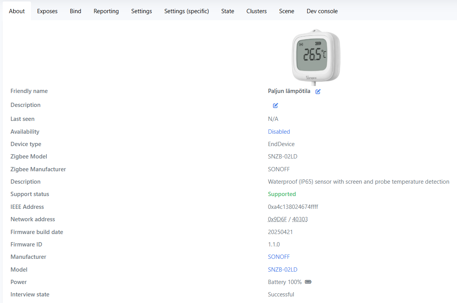Image resolution: width=457 pixels, height=303 pixels.
Task: Open the Reporting tab
Action: 106,11
